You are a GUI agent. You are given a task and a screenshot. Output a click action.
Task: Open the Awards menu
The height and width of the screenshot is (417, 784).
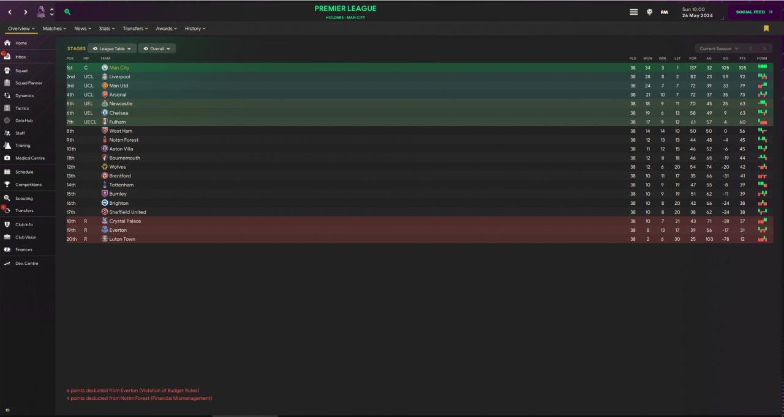tap(166, 28)
